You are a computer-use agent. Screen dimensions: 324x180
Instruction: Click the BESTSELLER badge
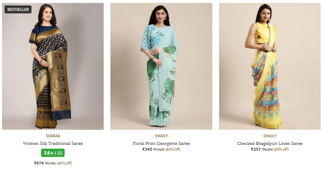(18, 10)
